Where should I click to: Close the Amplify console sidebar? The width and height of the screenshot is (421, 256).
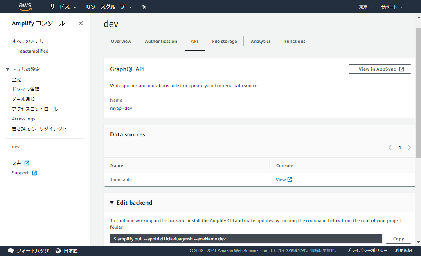[81, 23]
